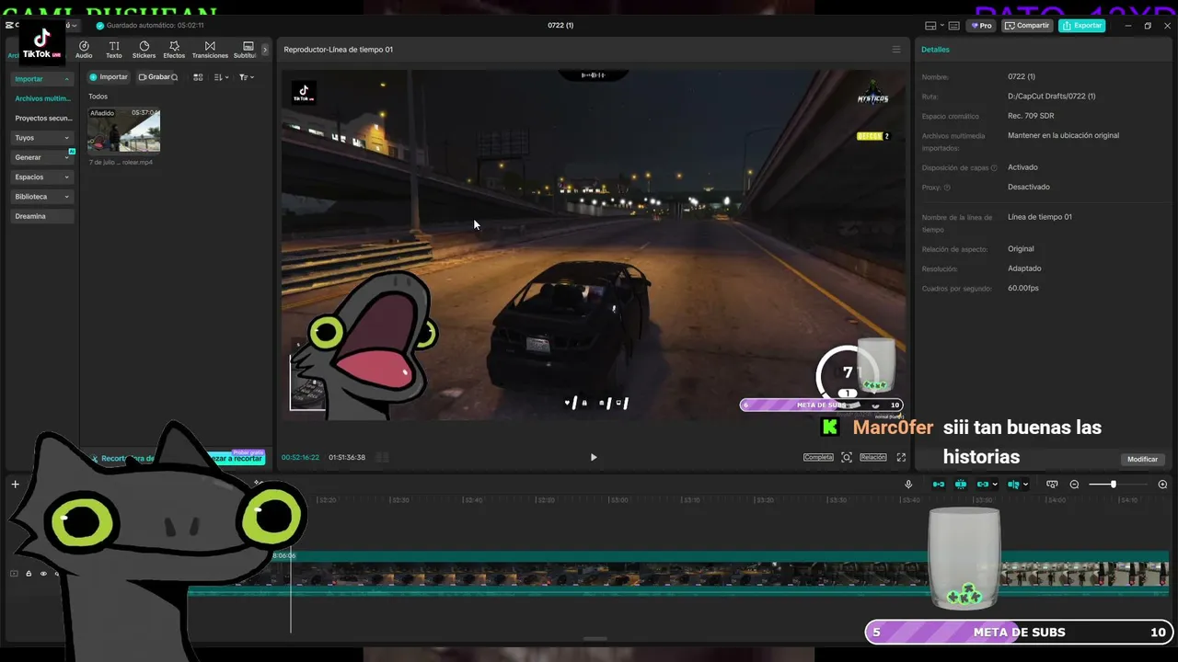Play the preview video
This screenshot has width=1178, height=662.
coord(594,457)
